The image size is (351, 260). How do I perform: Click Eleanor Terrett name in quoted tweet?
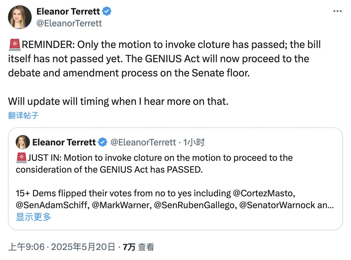(x=64, y=142)
